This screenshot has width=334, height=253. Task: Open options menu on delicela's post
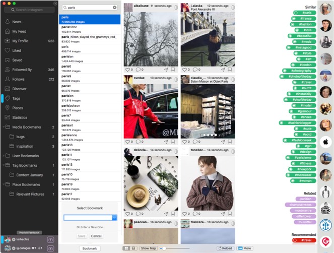pyautogui.click(x=176, y=152)
